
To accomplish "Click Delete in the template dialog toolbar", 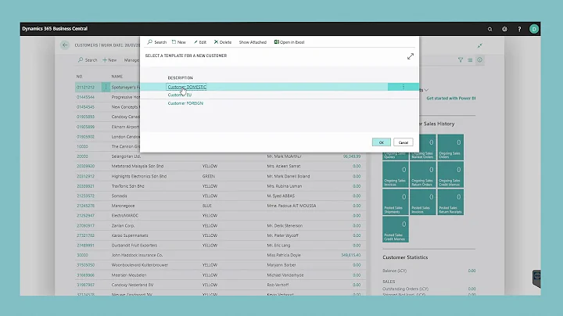I will [x=223, y=42].
